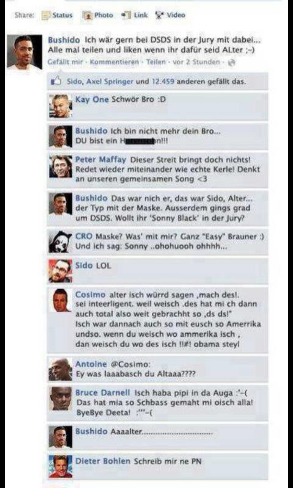The height and width of the screenshot is (488, 293).
Task: Click the CRO panda mask avatar
Action: (x=60, y=242)
